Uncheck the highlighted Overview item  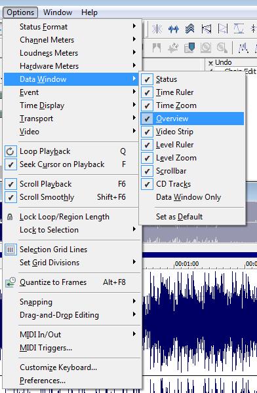click(192, 119)
